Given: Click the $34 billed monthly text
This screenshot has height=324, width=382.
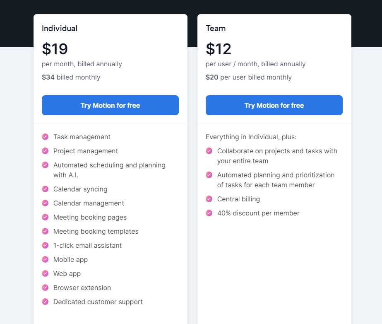Looking at the screenshot, I should click(71, 77).
